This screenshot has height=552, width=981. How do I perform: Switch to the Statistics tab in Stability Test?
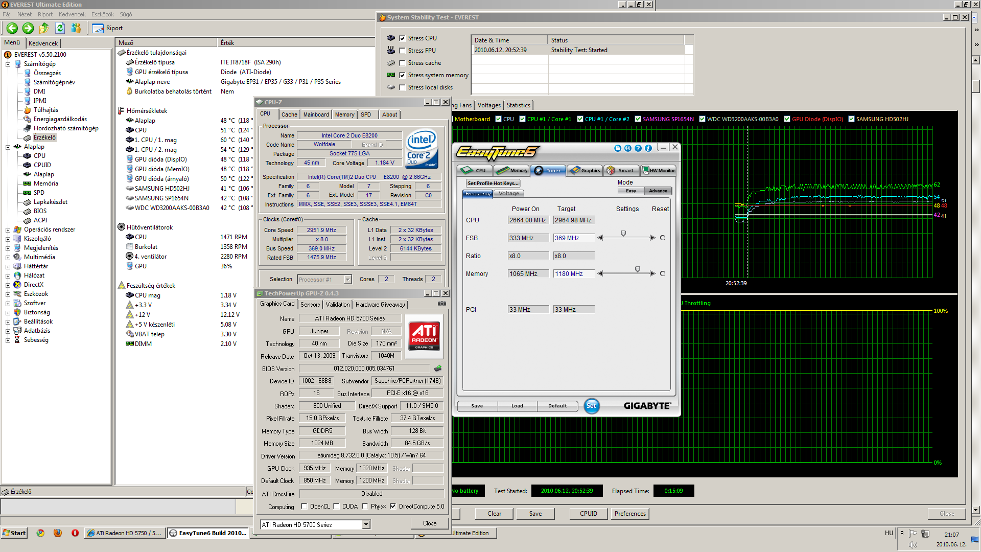pyautogui.click(x=519, y=105)
